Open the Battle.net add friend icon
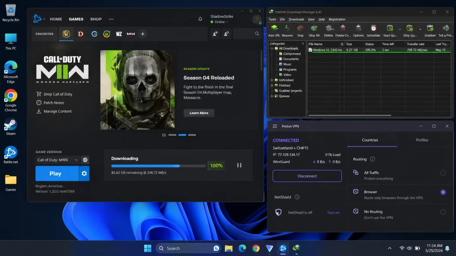Viewport: 456px width, 256px height. [x=215, y=34]
